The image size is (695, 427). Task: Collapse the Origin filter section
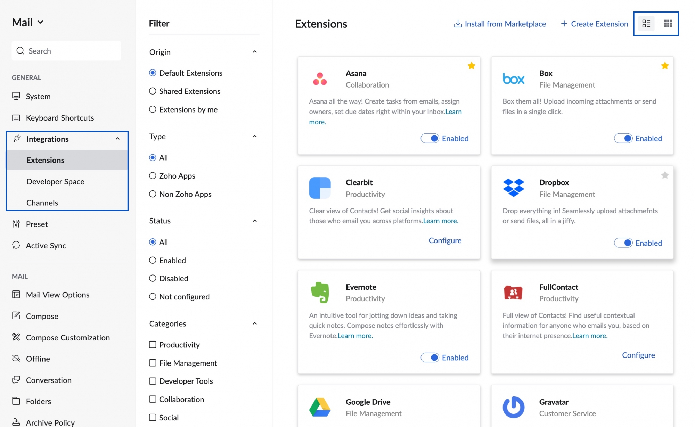(x=255, y=51)
